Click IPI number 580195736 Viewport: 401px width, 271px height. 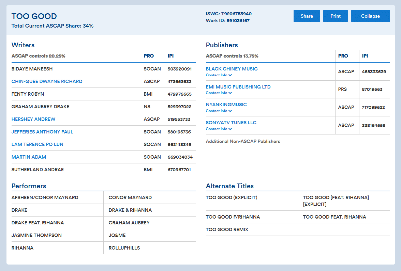tap(179, 132)
